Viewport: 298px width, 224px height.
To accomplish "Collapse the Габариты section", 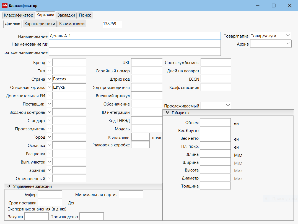I will (x=167, y=113).
